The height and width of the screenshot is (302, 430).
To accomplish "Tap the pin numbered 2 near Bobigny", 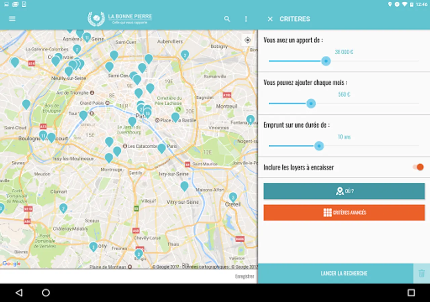I will coord(185,55).
